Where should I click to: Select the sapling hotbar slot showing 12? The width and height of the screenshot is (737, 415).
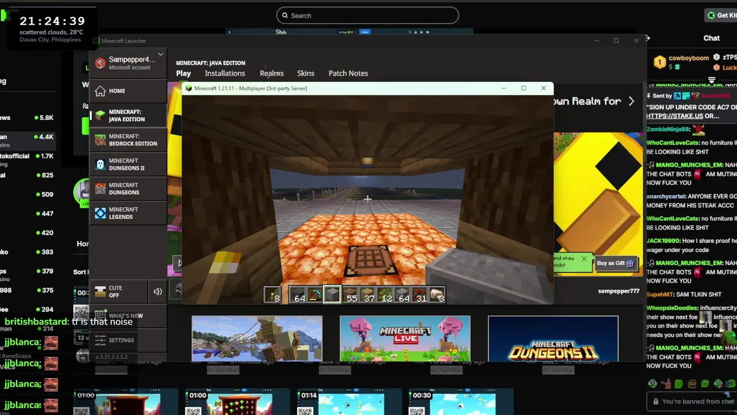click(x=385, y=295)
